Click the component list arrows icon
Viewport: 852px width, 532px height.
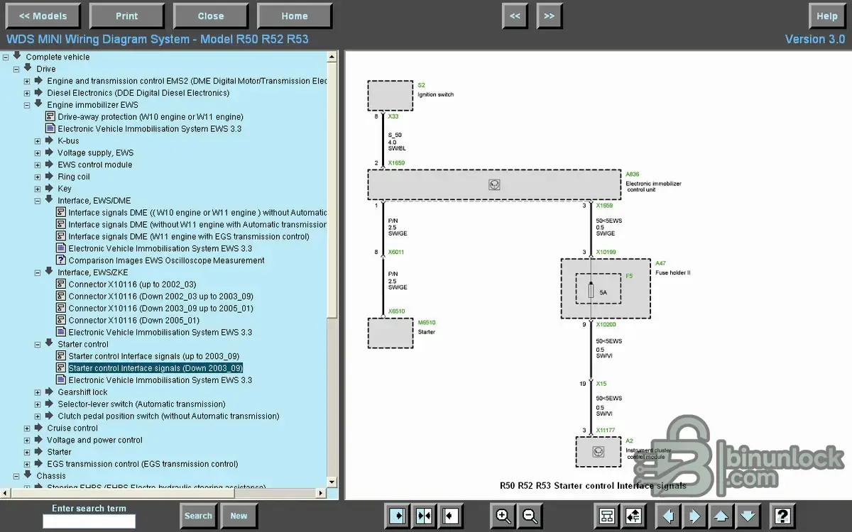(633, 516)
